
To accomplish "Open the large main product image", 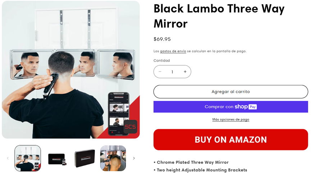I will pyautogui.click(x=71, y=70).
